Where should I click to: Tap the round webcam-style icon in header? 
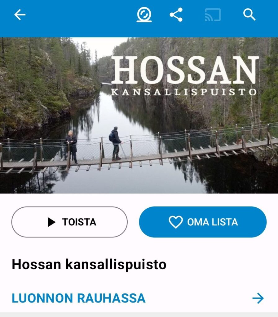pos(144,15)
